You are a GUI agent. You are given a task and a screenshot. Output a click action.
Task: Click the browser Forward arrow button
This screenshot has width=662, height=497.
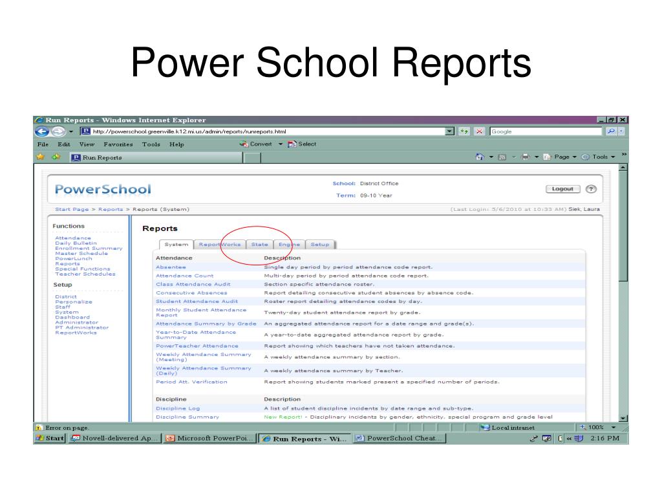(x=58, y=131)
